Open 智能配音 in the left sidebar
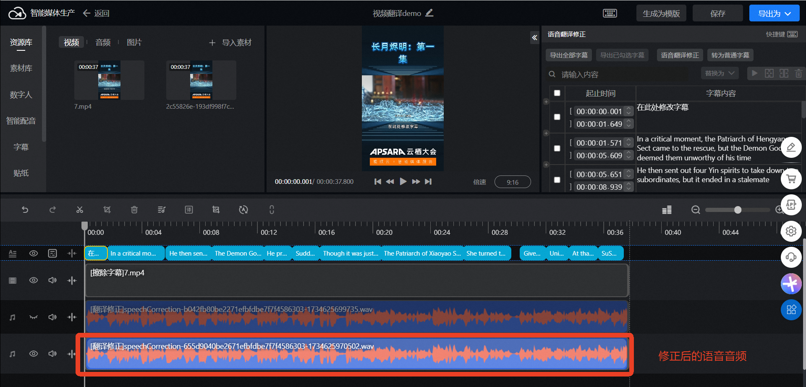 [x=21, y=121]
